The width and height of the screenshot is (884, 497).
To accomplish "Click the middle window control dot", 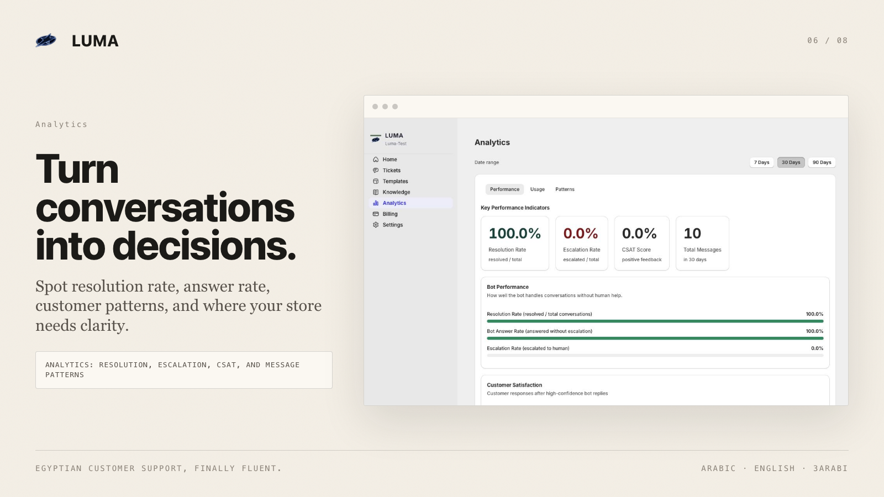I will 385,107.
